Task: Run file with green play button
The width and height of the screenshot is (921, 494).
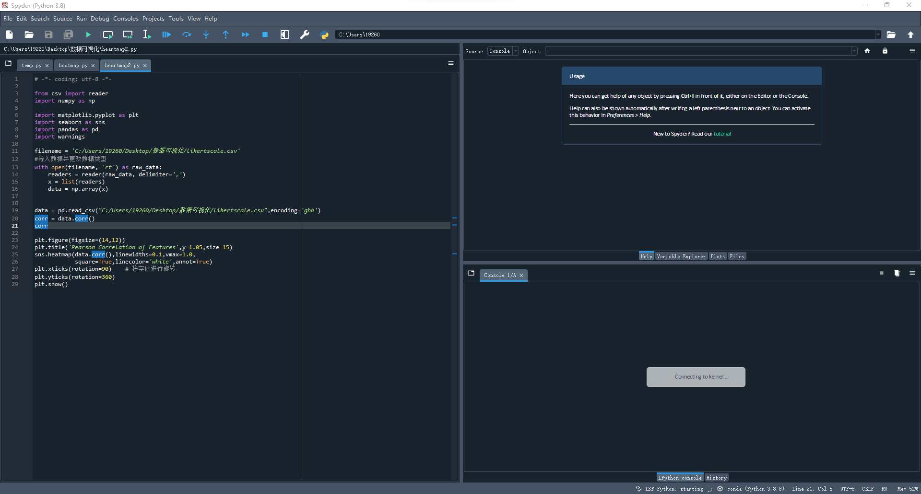Action: (x=88, y=34)
